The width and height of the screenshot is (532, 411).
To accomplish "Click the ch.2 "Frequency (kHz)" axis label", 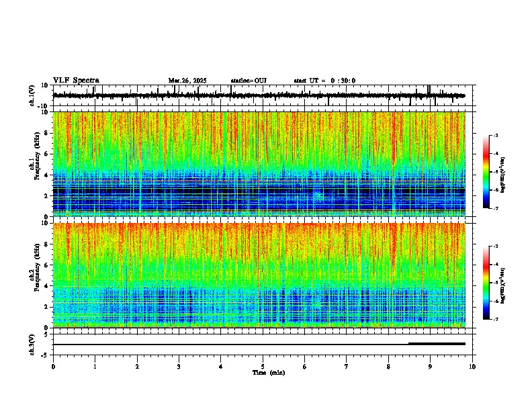I will pyautogui.click(x=37, y=267).
